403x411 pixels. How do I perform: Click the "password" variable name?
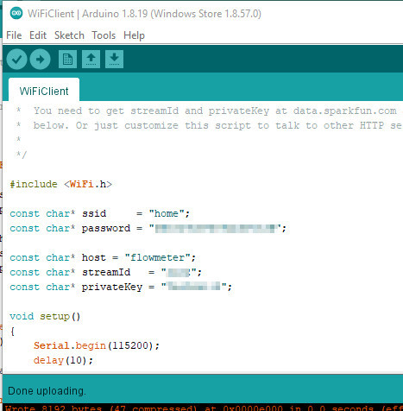click(x=106, y=229)
